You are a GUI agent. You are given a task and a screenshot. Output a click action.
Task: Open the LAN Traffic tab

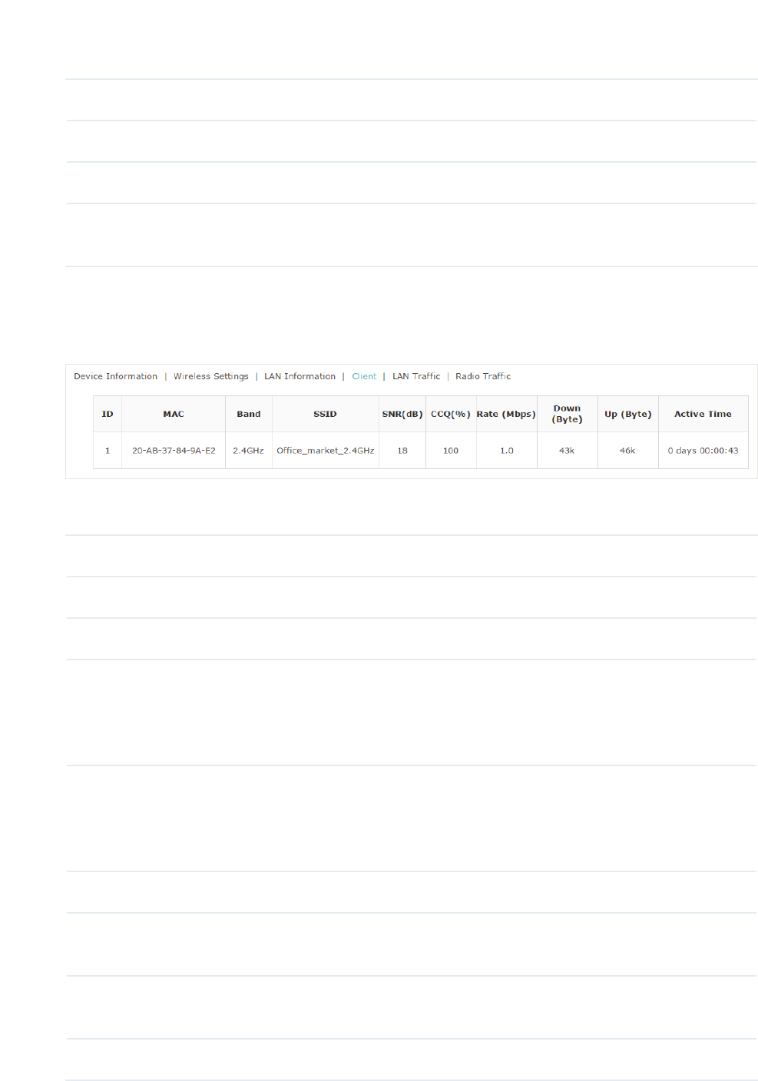coord(416,376)
